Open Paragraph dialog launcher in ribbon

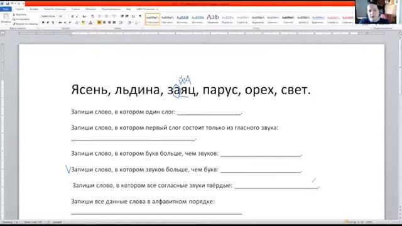tap(142, 28)
